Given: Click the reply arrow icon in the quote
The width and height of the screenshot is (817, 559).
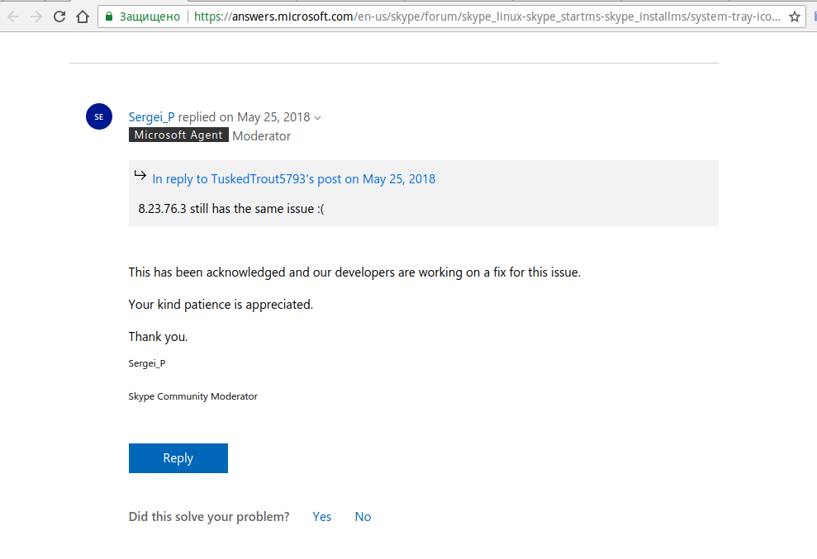Looking at the screenshot, I should click(x=140, y=175).
